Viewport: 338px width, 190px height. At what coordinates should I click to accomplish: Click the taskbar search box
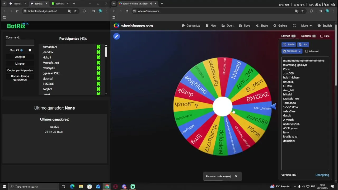click(x=34, y=187)
